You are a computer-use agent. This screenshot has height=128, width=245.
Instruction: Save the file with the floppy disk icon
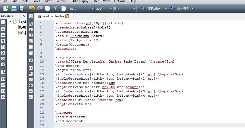(x=22, y=9)
